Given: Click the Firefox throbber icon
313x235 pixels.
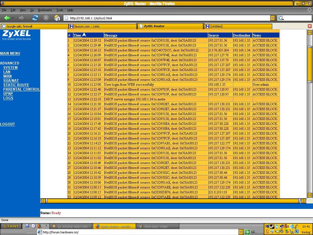Looking at the screenshot, I should click(310, 10).
